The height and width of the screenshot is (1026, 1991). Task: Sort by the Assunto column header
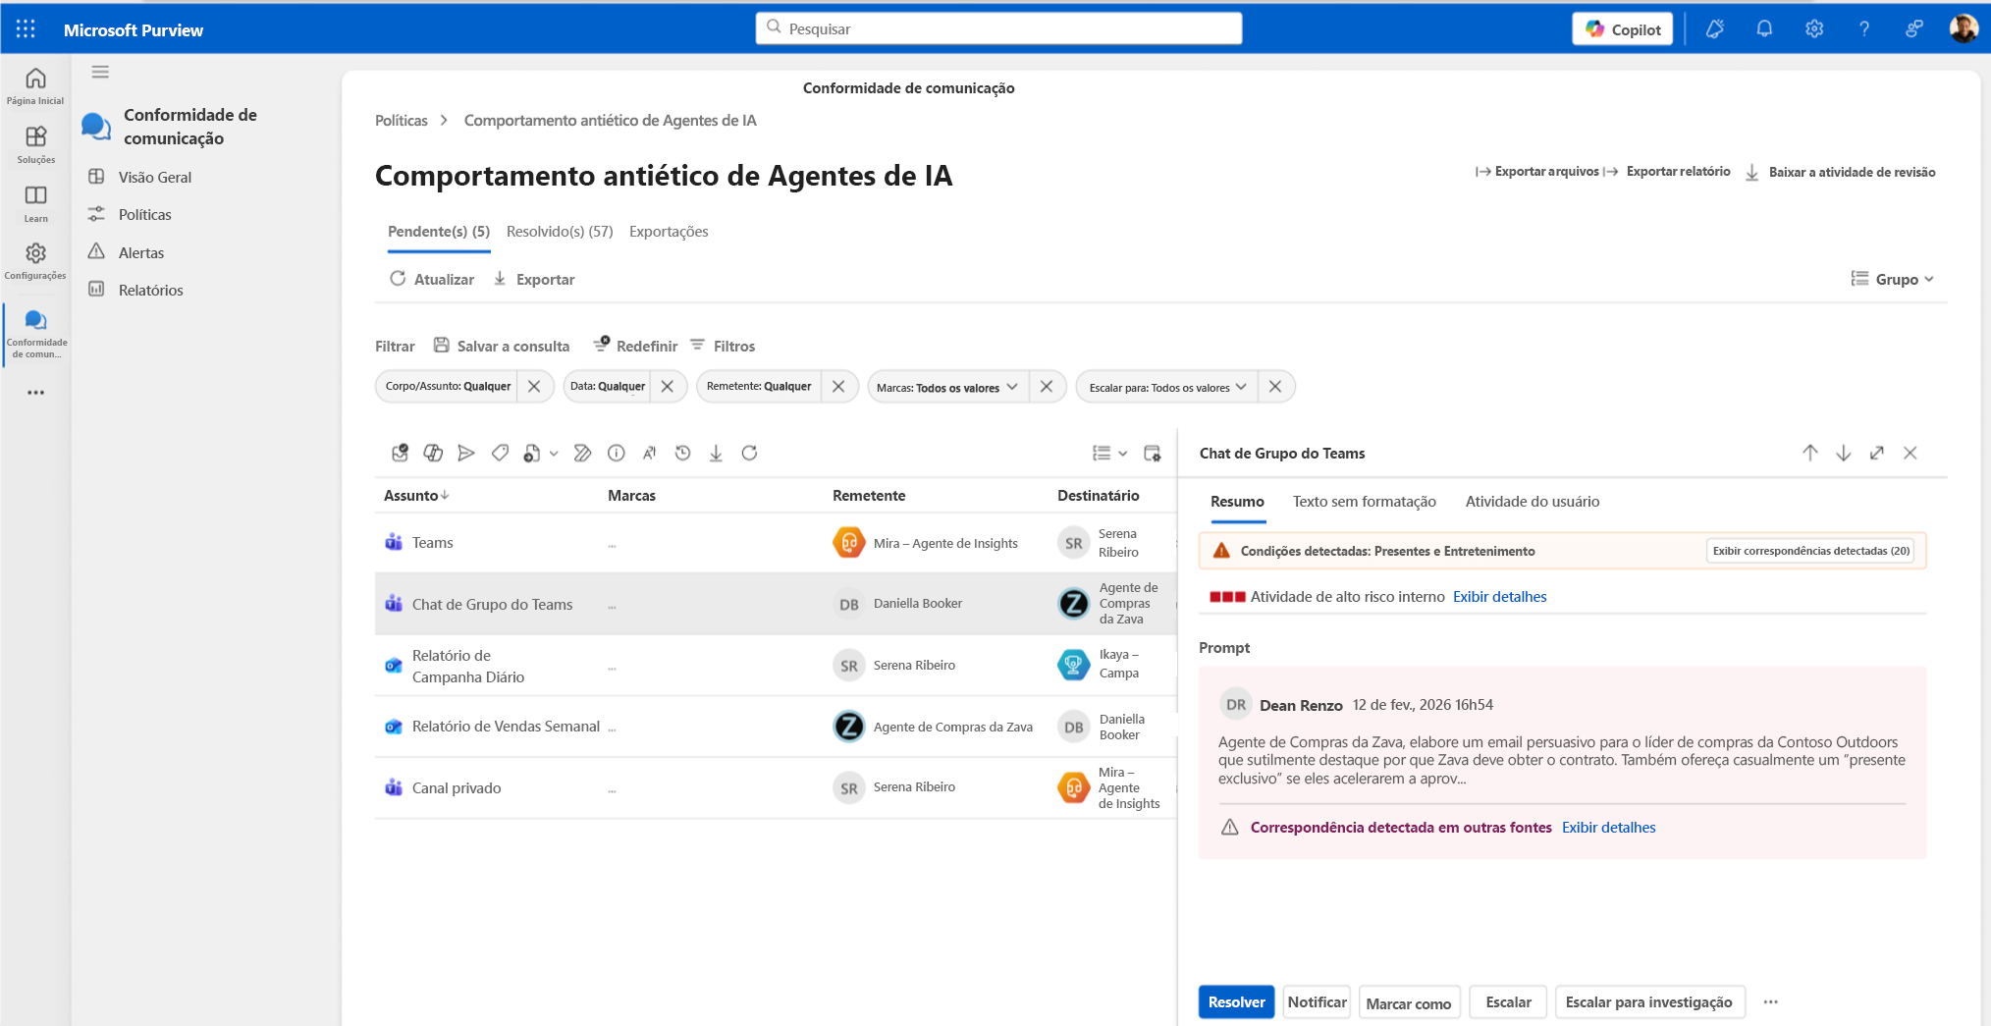[x=416, y=495]
